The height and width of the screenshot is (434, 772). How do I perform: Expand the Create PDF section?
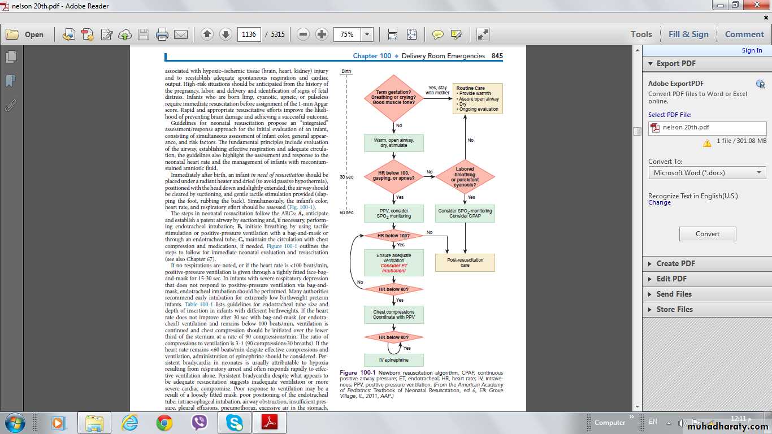pos(675,263)
